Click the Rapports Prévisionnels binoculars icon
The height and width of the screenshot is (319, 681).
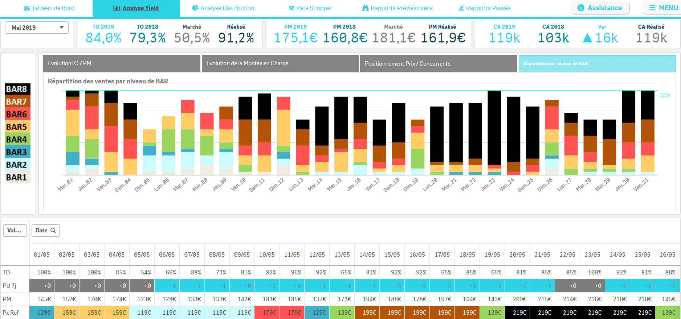click(x=366, y=8)
